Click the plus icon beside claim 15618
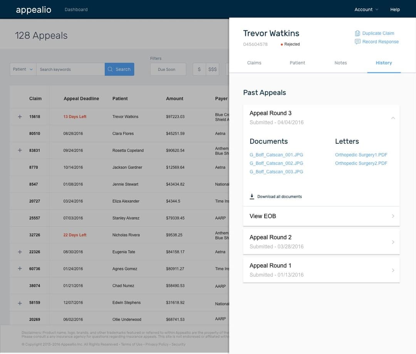The image size is (416, 354). pyautogui.click(x=20, y=117)
